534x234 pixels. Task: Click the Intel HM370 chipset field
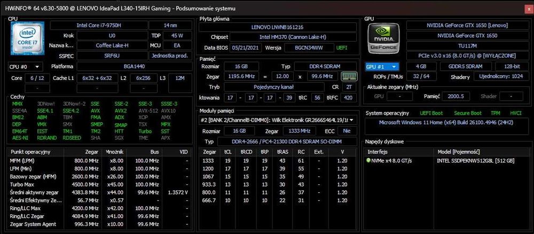click(x=293, y=37)
